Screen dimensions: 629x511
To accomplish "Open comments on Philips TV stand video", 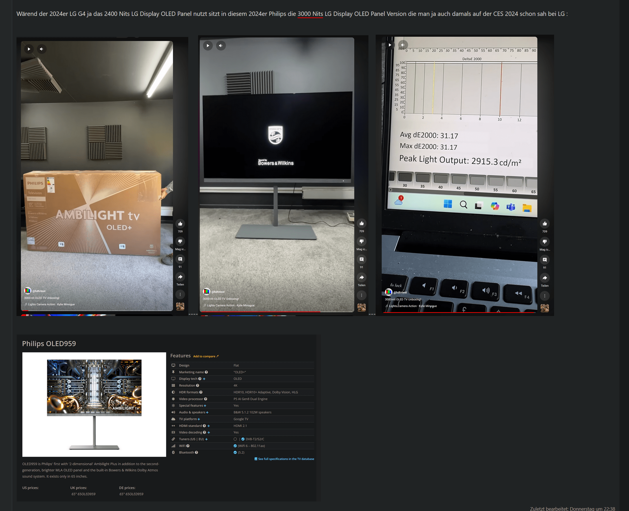I will (x=361, y=259).
